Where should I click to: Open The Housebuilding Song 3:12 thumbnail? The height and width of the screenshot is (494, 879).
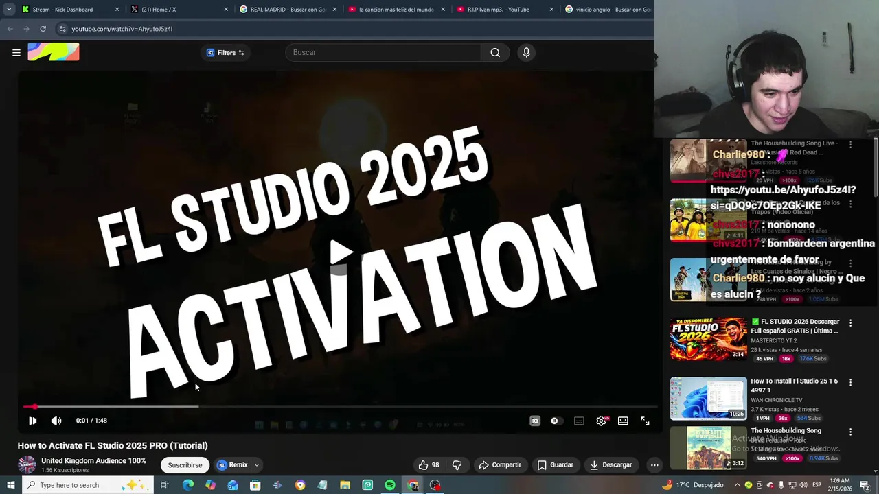(708, 448)
